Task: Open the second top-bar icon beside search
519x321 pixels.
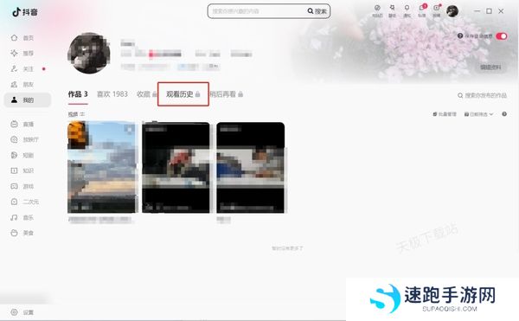Action: (392, 10)
